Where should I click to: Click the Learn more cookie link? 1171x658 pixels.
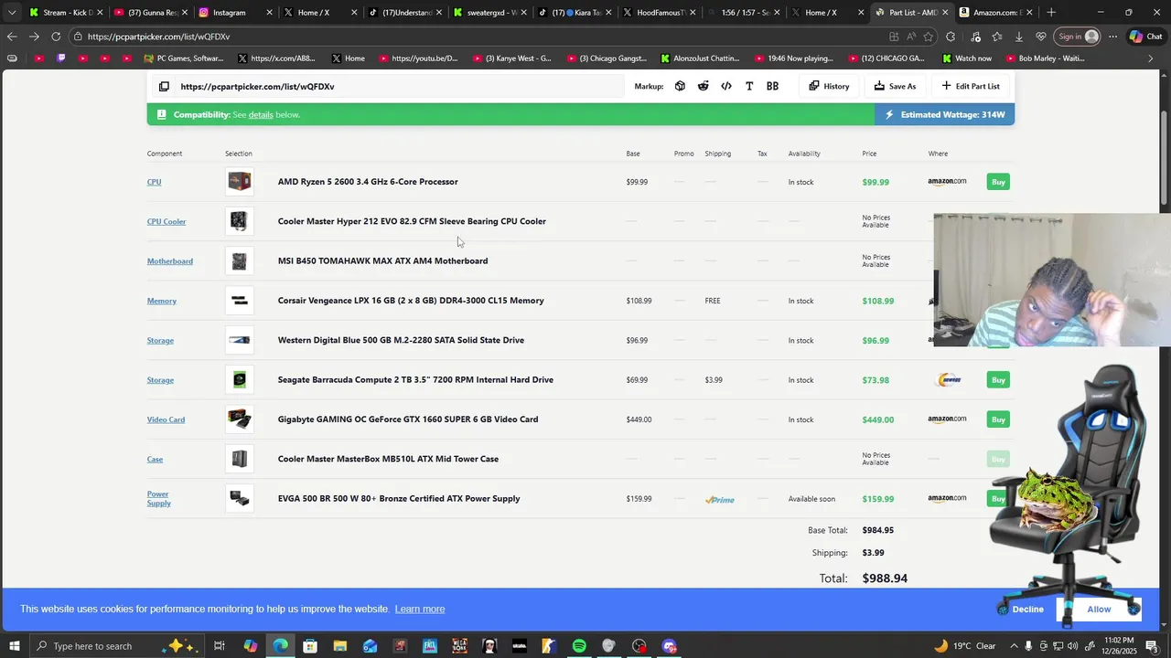[x=420, y=610]
